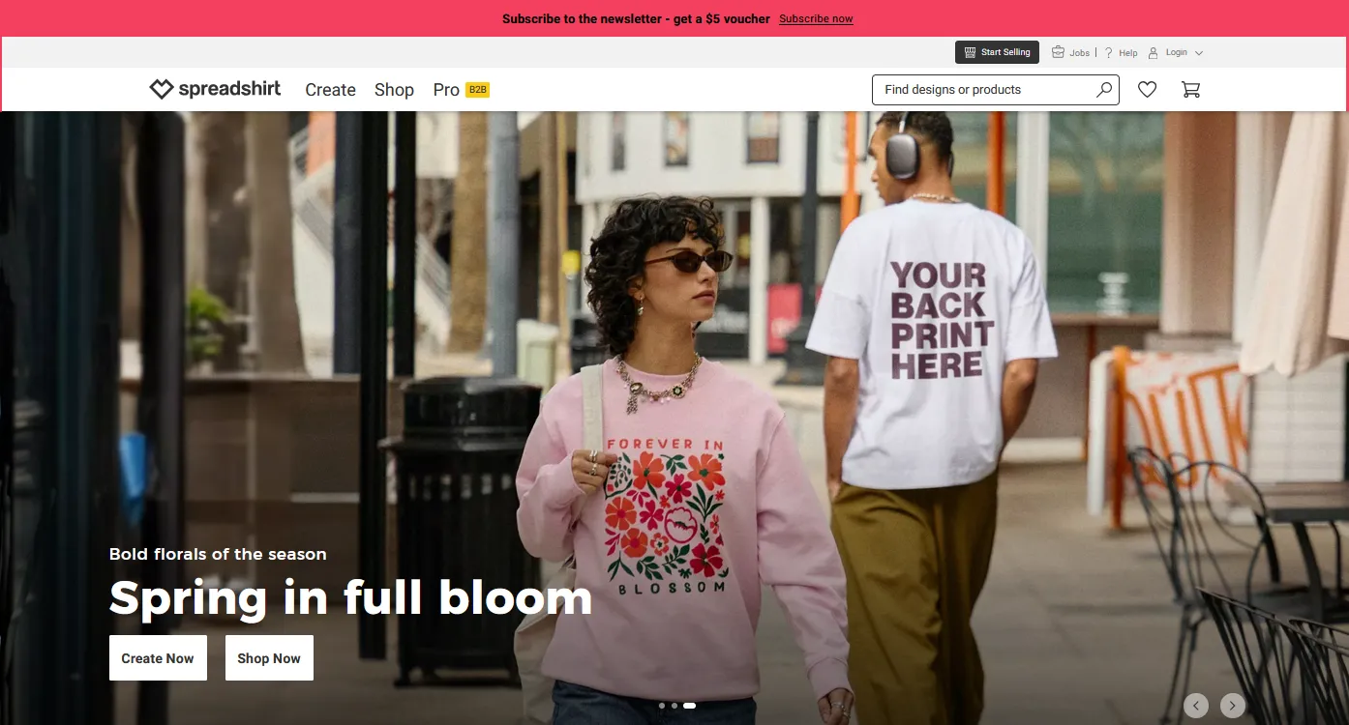Image resolution: width=1349 pixels, height=725 pixels.
Task: Advance the carousel with the next arrow
Action: 1232,706
